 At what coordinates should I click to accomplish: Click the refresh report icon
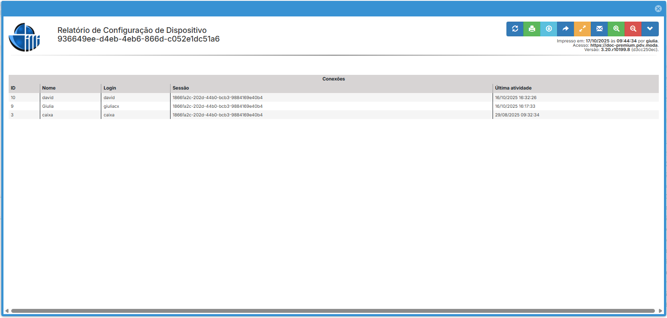pos(515,29)
